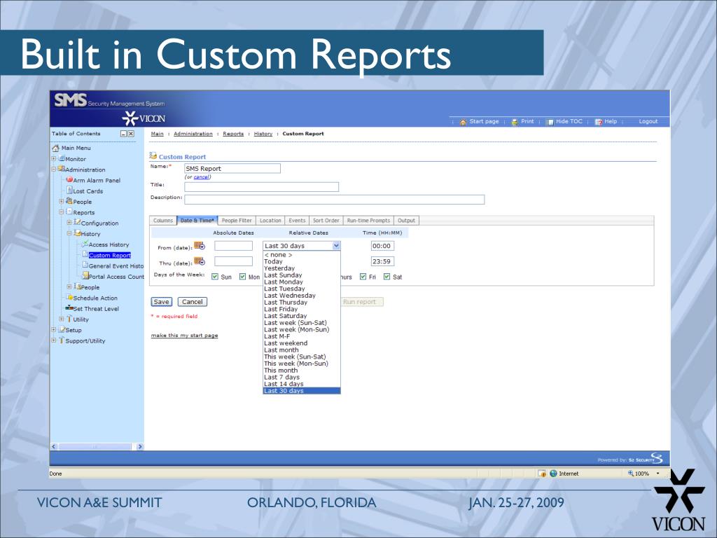Expand the Configuration node under Reports
The width and height of the screenshot is (717, 538).
[x=69, y=222]
